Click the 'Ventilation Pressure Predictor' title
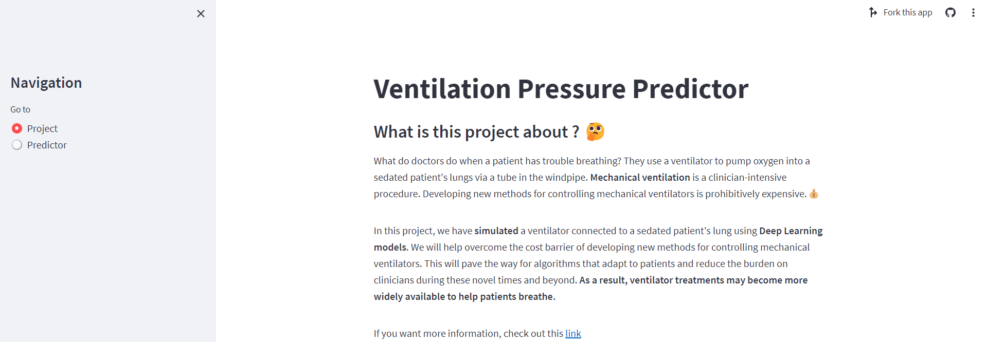This screenshot has height=342, width=986. [x=561, y=88]
